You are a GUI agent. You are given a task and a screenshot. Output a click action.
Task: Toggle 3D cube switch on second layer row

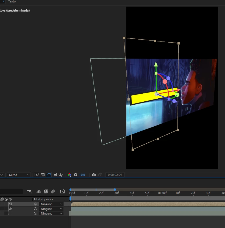click(10, 209)
